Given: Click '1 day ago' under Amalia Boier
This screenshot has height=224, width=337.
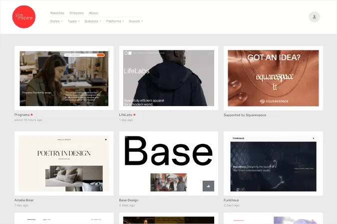Looking at the screenshot, I should (x=21, y=205).
